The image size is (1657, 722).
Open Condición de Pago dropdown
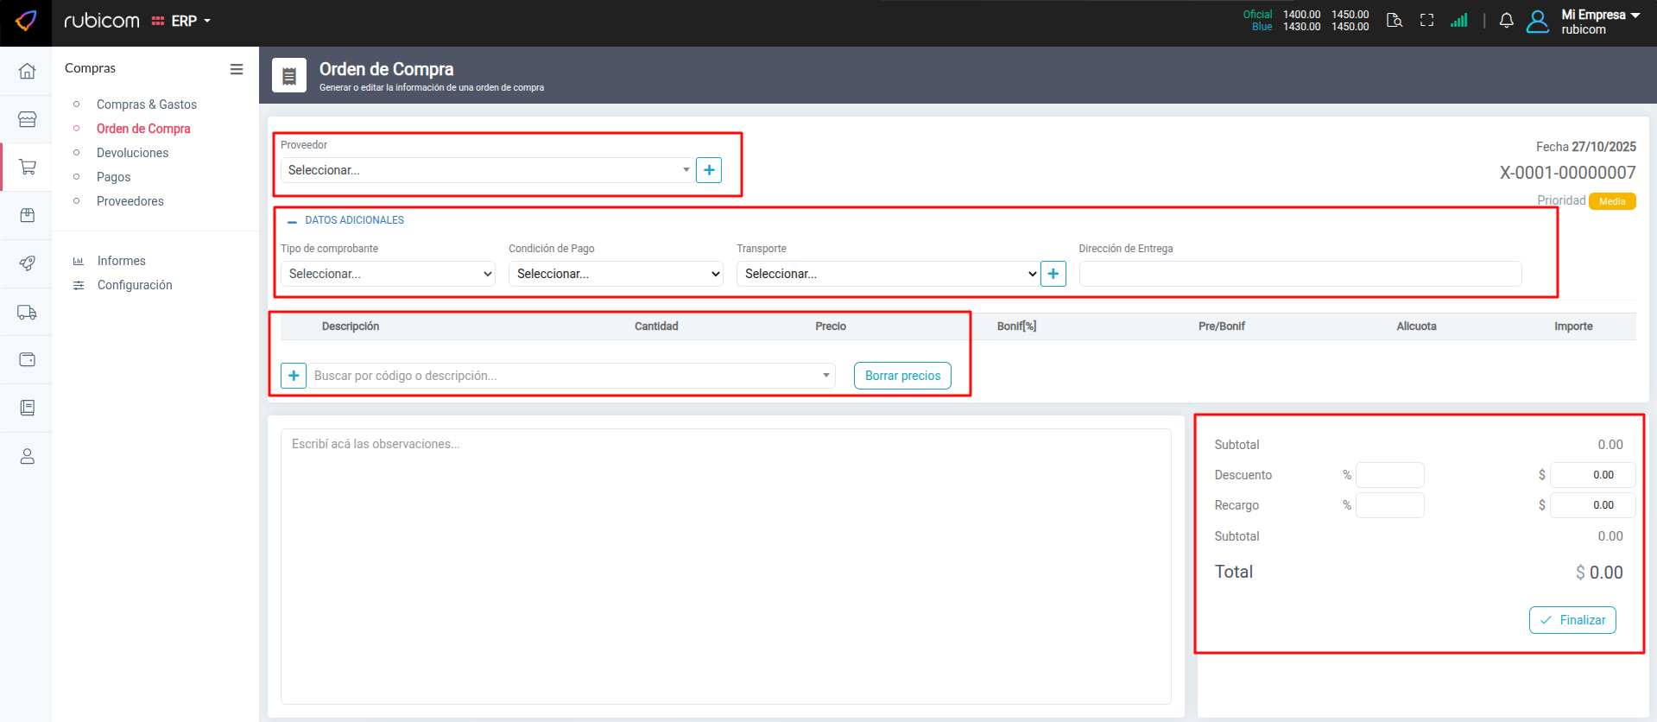(x=616, y=274)
